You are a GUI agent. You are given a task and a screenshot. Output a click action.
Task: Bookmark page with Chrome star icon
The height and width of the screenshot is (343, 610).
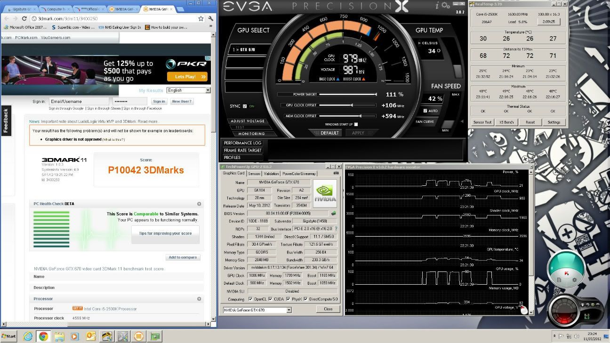[x=201, y=18]
